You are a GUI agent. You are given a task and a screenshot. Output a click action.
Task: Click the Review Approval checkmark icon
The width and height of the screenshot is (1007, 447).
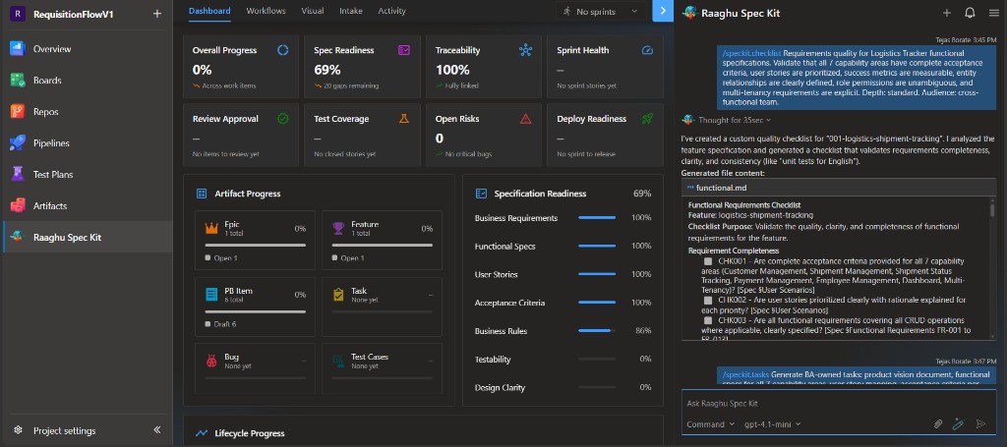[x=282, y=119]
